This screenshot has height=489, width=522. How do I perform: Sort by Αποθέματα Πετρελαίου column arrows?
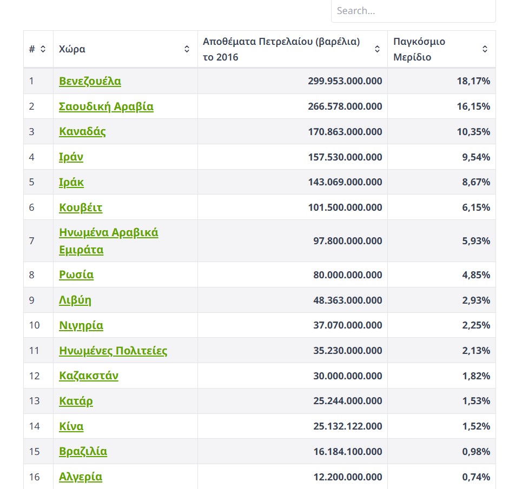(x=377, y=49)
